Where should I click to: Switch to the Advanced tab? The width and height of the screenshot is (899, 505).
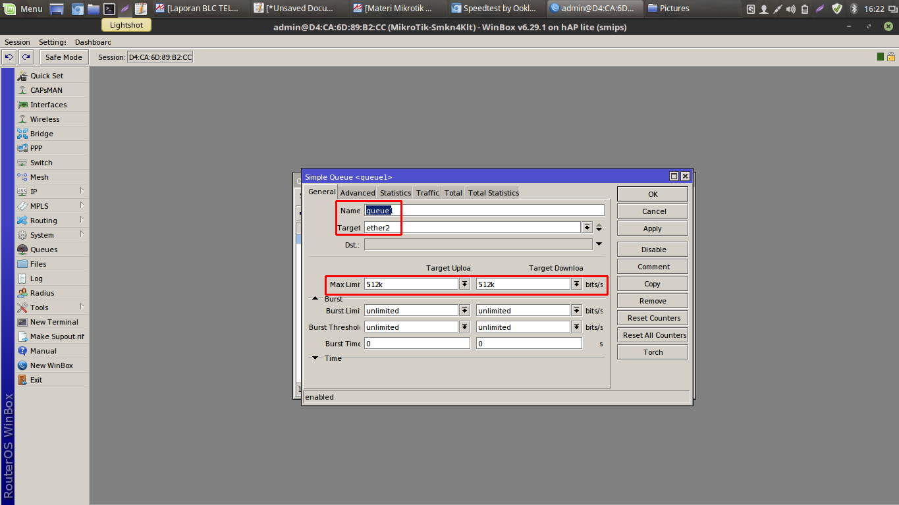click(358, 193)
